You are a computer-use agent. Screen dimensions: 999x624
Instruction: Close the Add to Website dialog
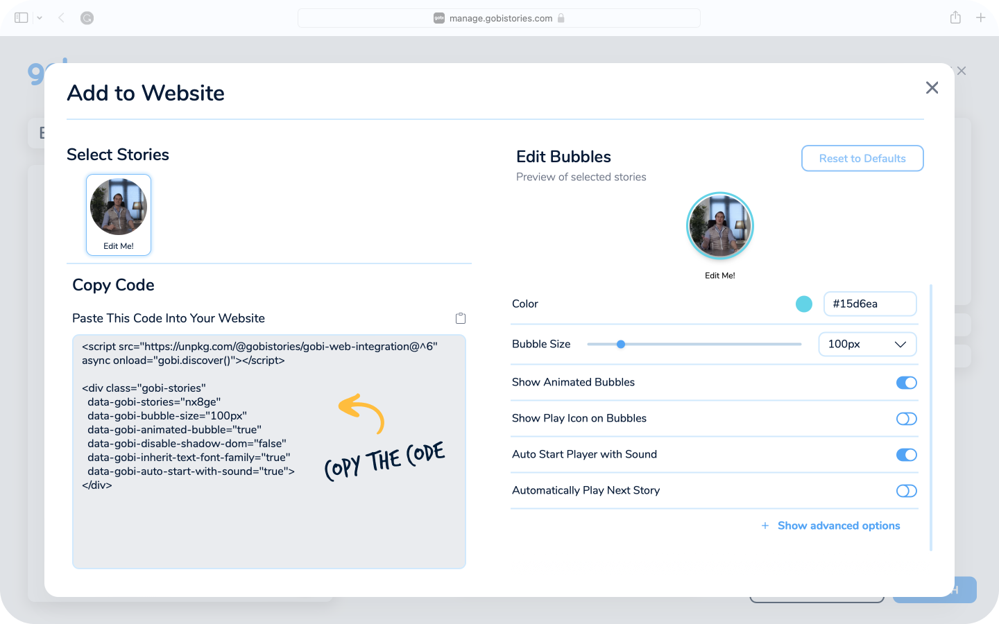(x=932, y=87)
